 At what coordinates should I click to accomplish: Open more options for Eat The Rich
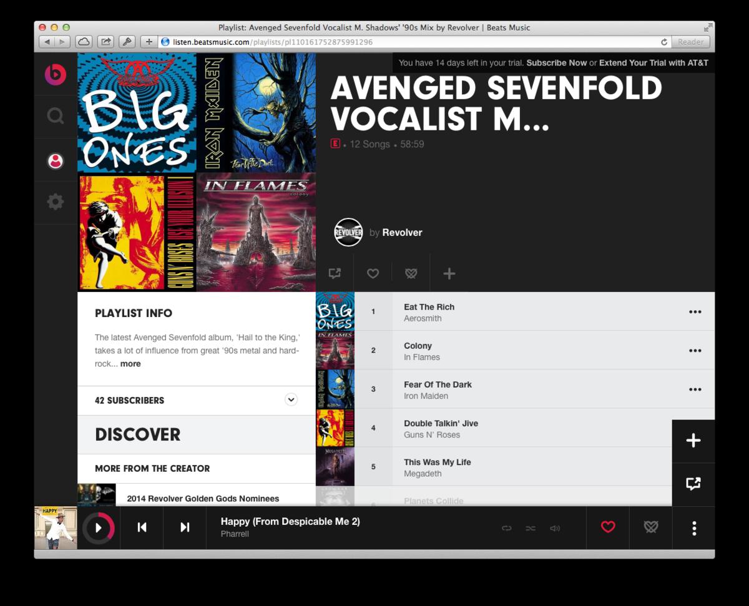(695, 312)
